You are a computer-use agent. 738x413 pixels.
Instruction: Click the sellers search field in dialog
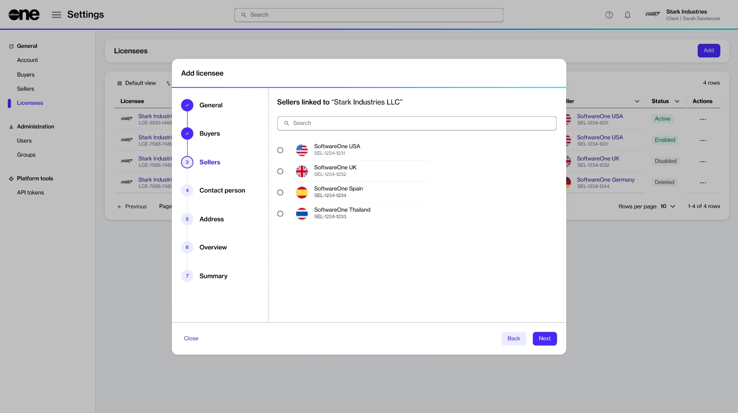[416, 123]
